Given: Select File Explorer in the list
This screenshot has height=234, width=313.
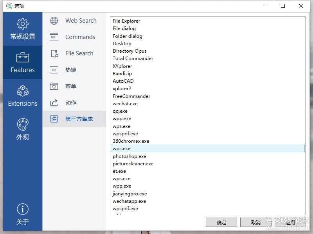Looking at the screenshot, I should click(126, 21).
